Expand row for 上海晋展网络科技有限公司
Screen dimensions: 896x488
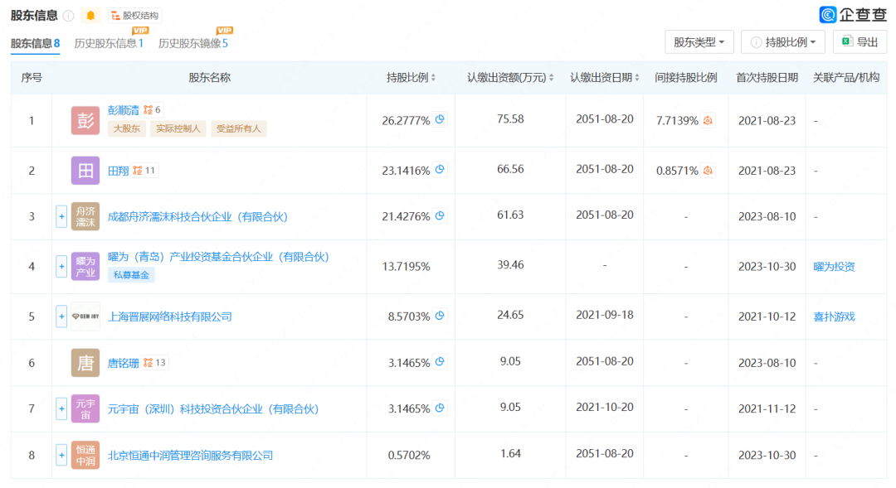(x=61, y=316)
